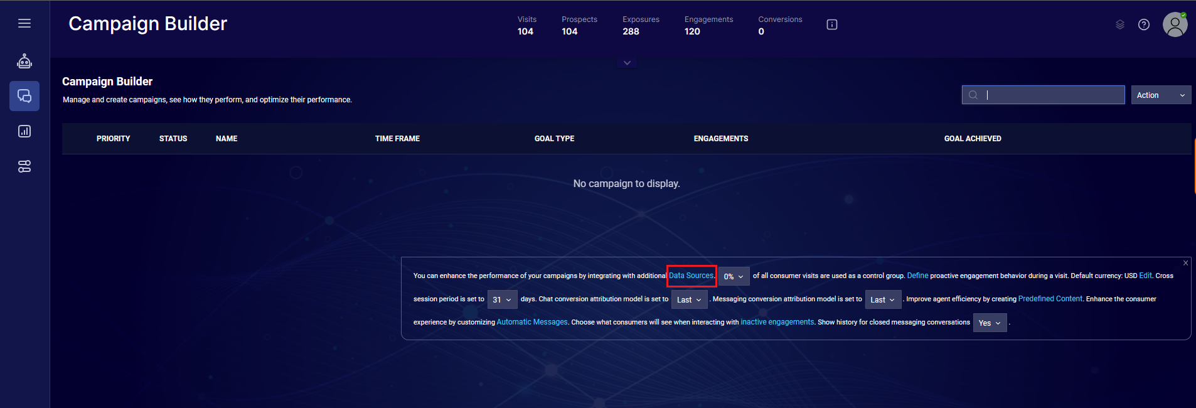The image size is (1196, 408).
Task: Open the Predefined Content link
Action: point(1050,299)
